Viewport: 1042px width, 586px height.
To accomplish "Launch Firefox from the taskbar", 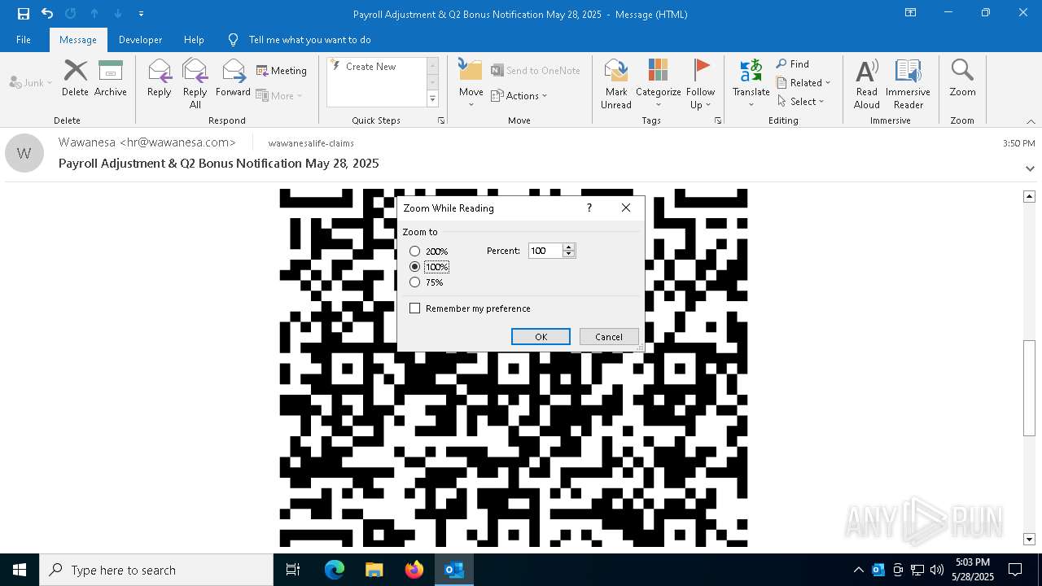I will pyautogui.click(x=414, y=570).
